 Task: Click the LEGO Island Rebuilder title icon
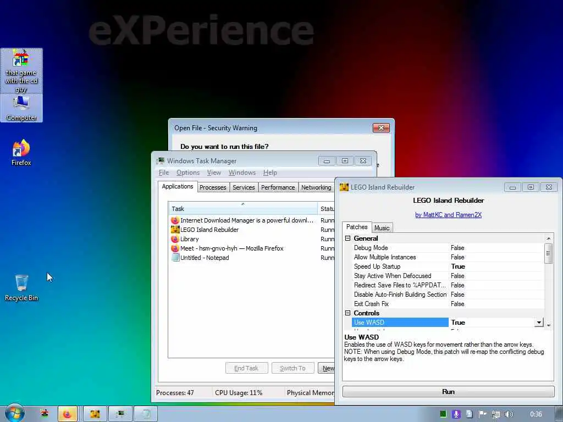coord(344,187)
